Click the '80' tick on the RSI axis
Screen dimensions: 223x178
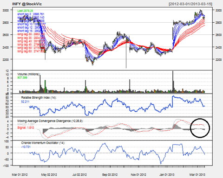[7, 97]
